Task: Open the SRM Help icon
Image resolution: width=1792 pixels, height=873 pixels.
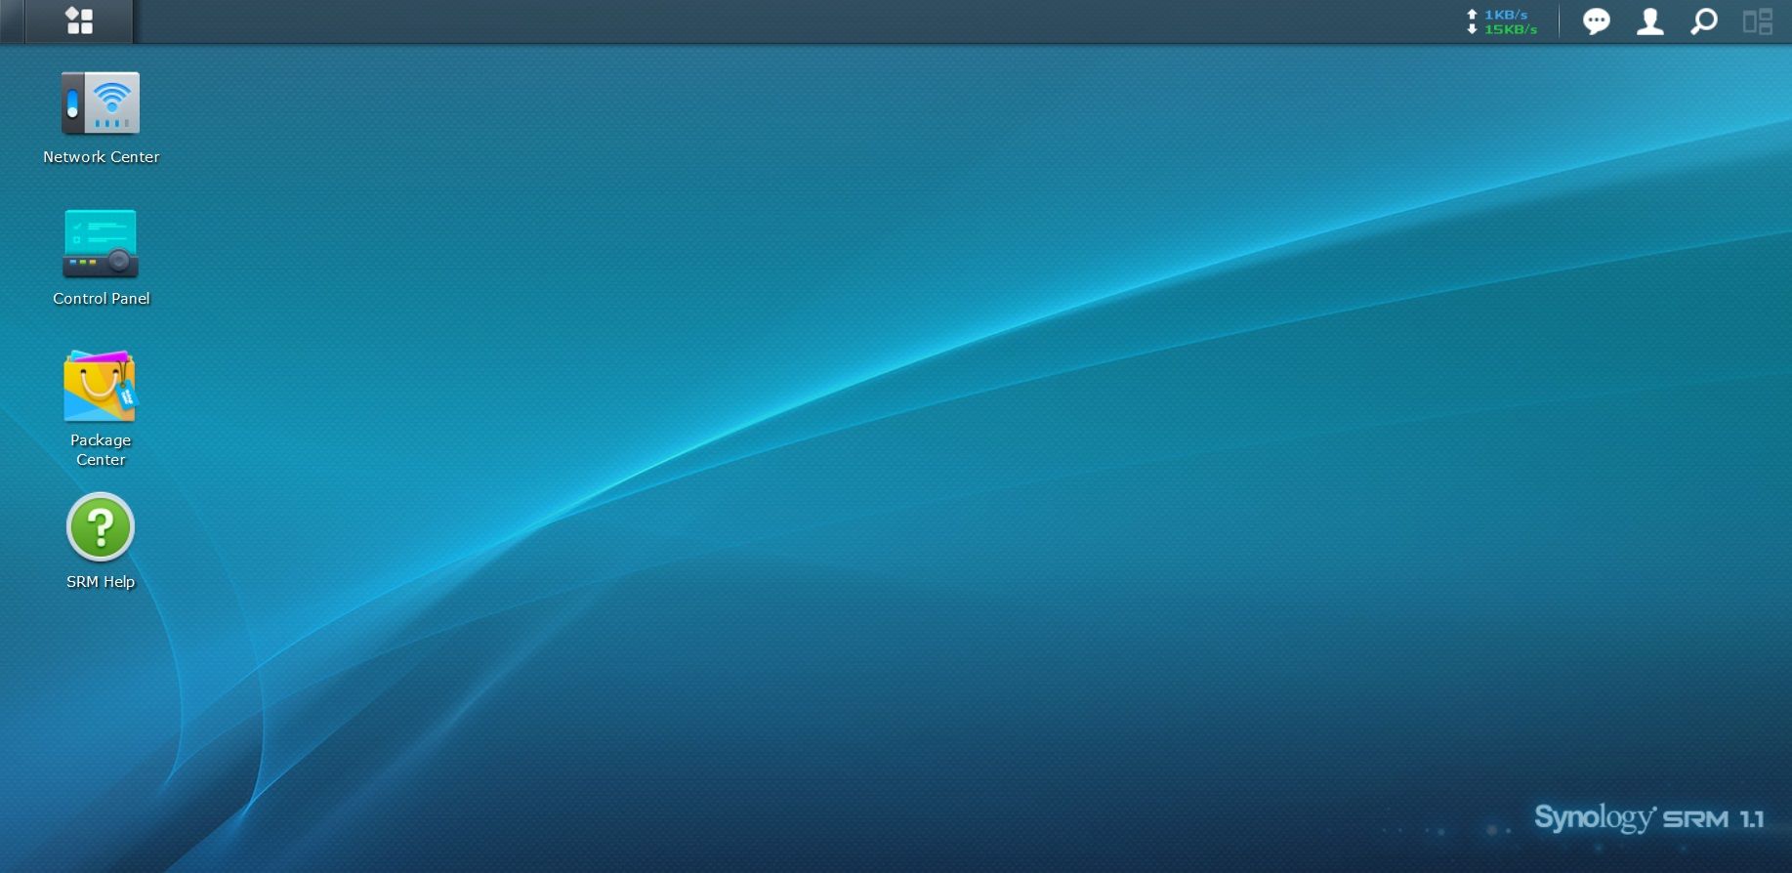Action: pyautogui.click(x=101, y=527)
